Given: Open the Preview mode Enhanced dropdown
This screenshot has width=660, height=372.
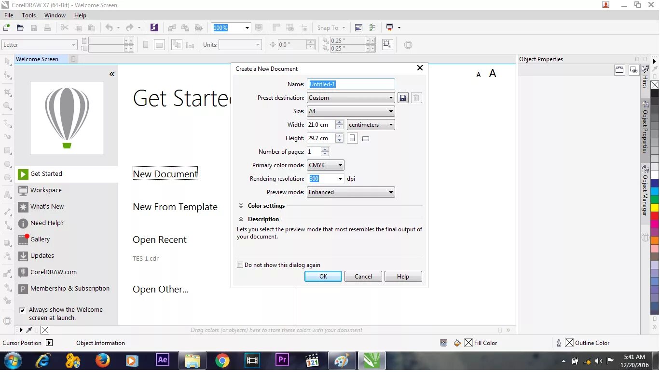Looking at the screenshot, I should [x=351, y=192].
